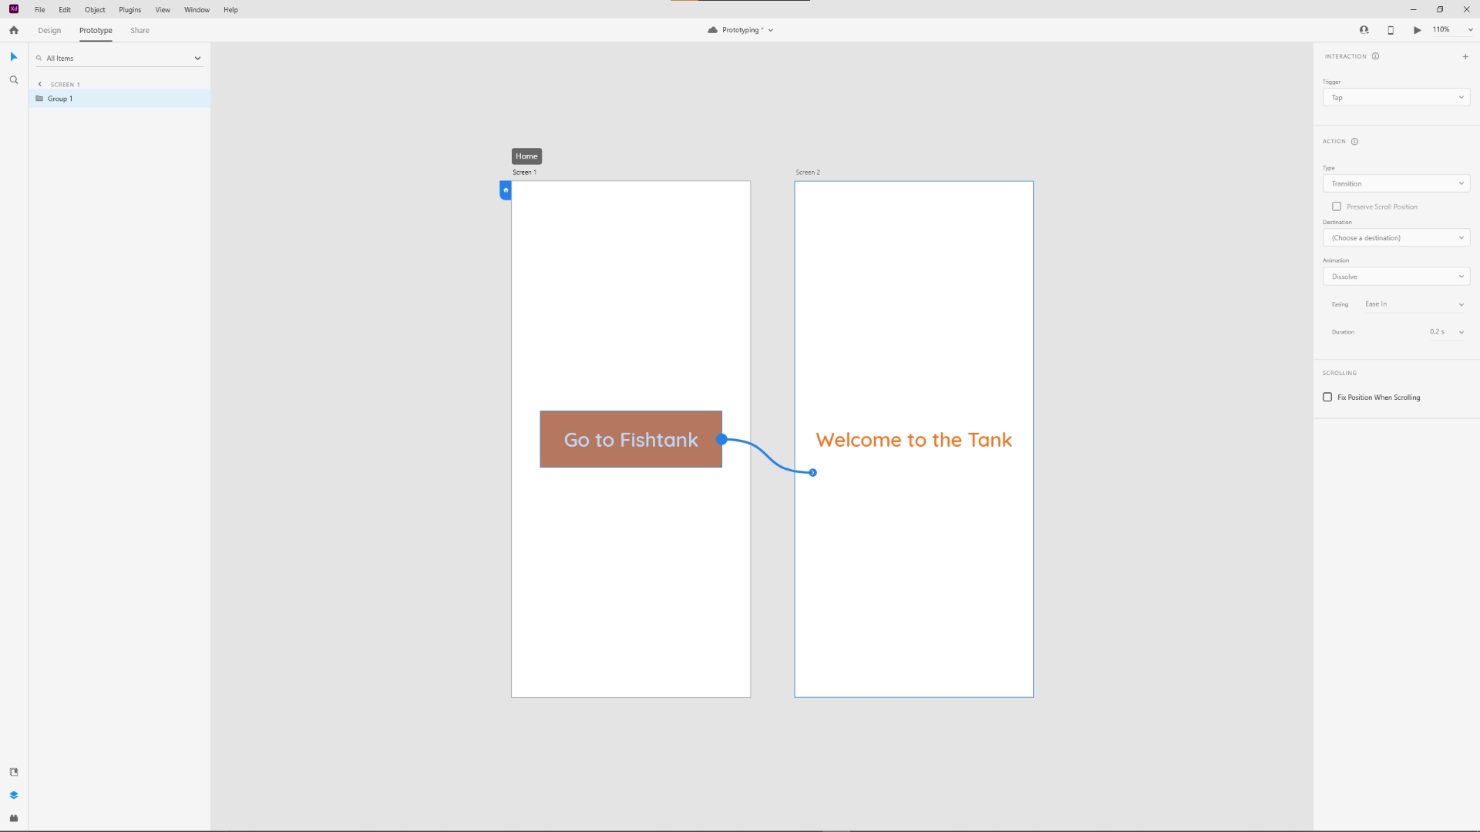Open the View menu
This screenshot has width=1480, height=832.
click(x=163, y=10)
